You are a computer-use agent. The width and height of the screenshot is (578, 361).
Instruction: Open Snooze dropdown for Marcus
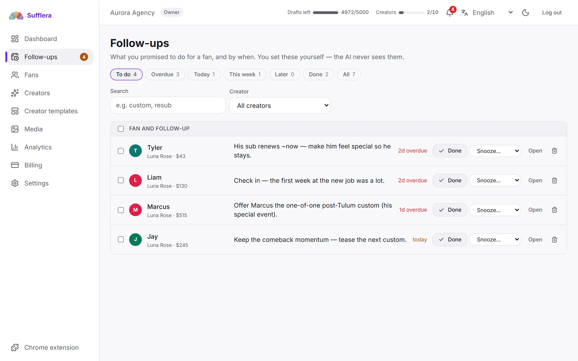click(x=495, y=210)
